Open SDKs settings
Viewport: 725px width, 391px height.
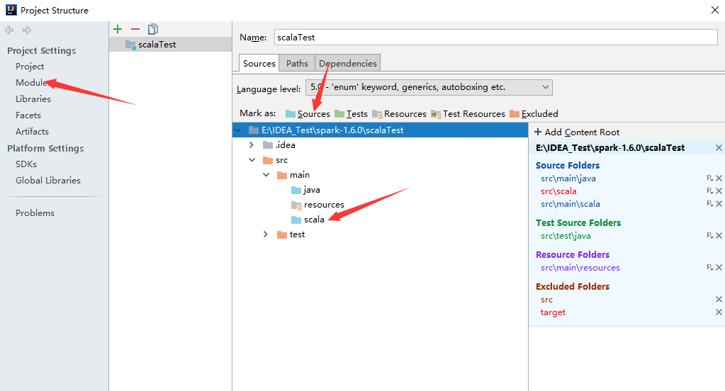(26, 164)
